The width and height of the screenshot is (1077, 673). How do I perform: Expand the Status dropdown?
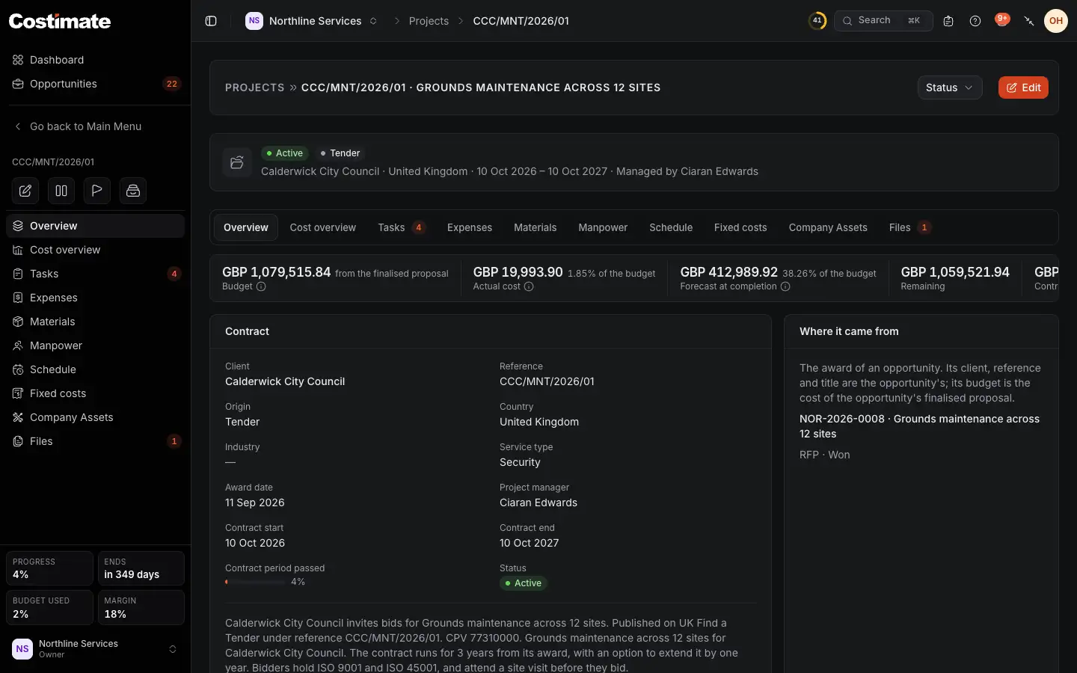tap(950, 87)
